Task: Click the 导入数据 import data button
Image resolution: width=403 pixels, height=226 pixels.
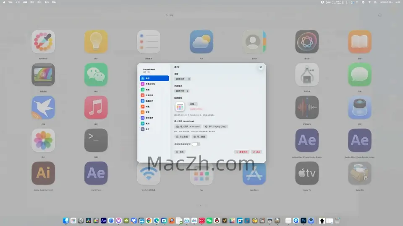Action: point(199,136)
